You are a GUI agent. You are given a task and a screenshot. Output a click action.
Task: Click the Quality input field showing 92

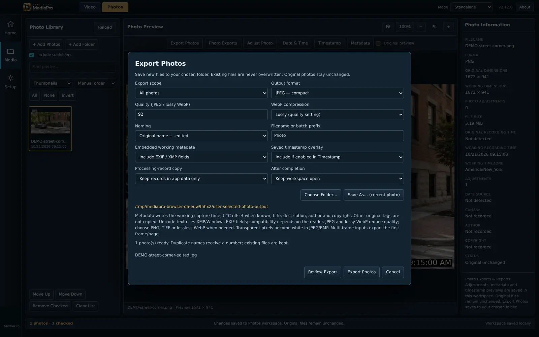tap(201, 115)
